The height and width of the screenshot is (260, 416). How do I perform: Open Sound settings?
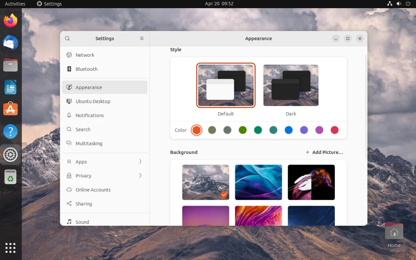point(82,222)
